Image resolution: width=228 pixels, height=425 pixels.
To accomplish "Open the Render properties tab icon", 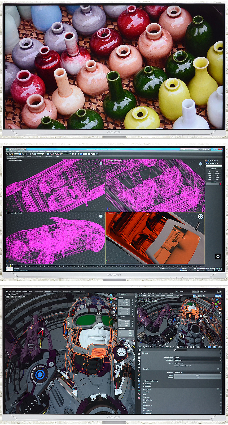I will (139, 357).
